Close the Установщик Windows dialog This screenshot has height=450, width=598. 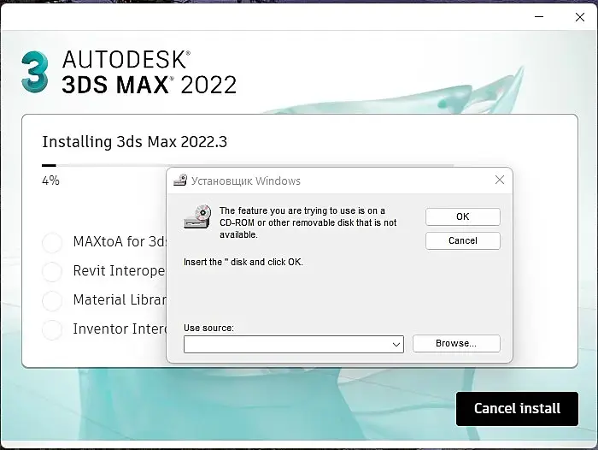[x=500, y=180]
